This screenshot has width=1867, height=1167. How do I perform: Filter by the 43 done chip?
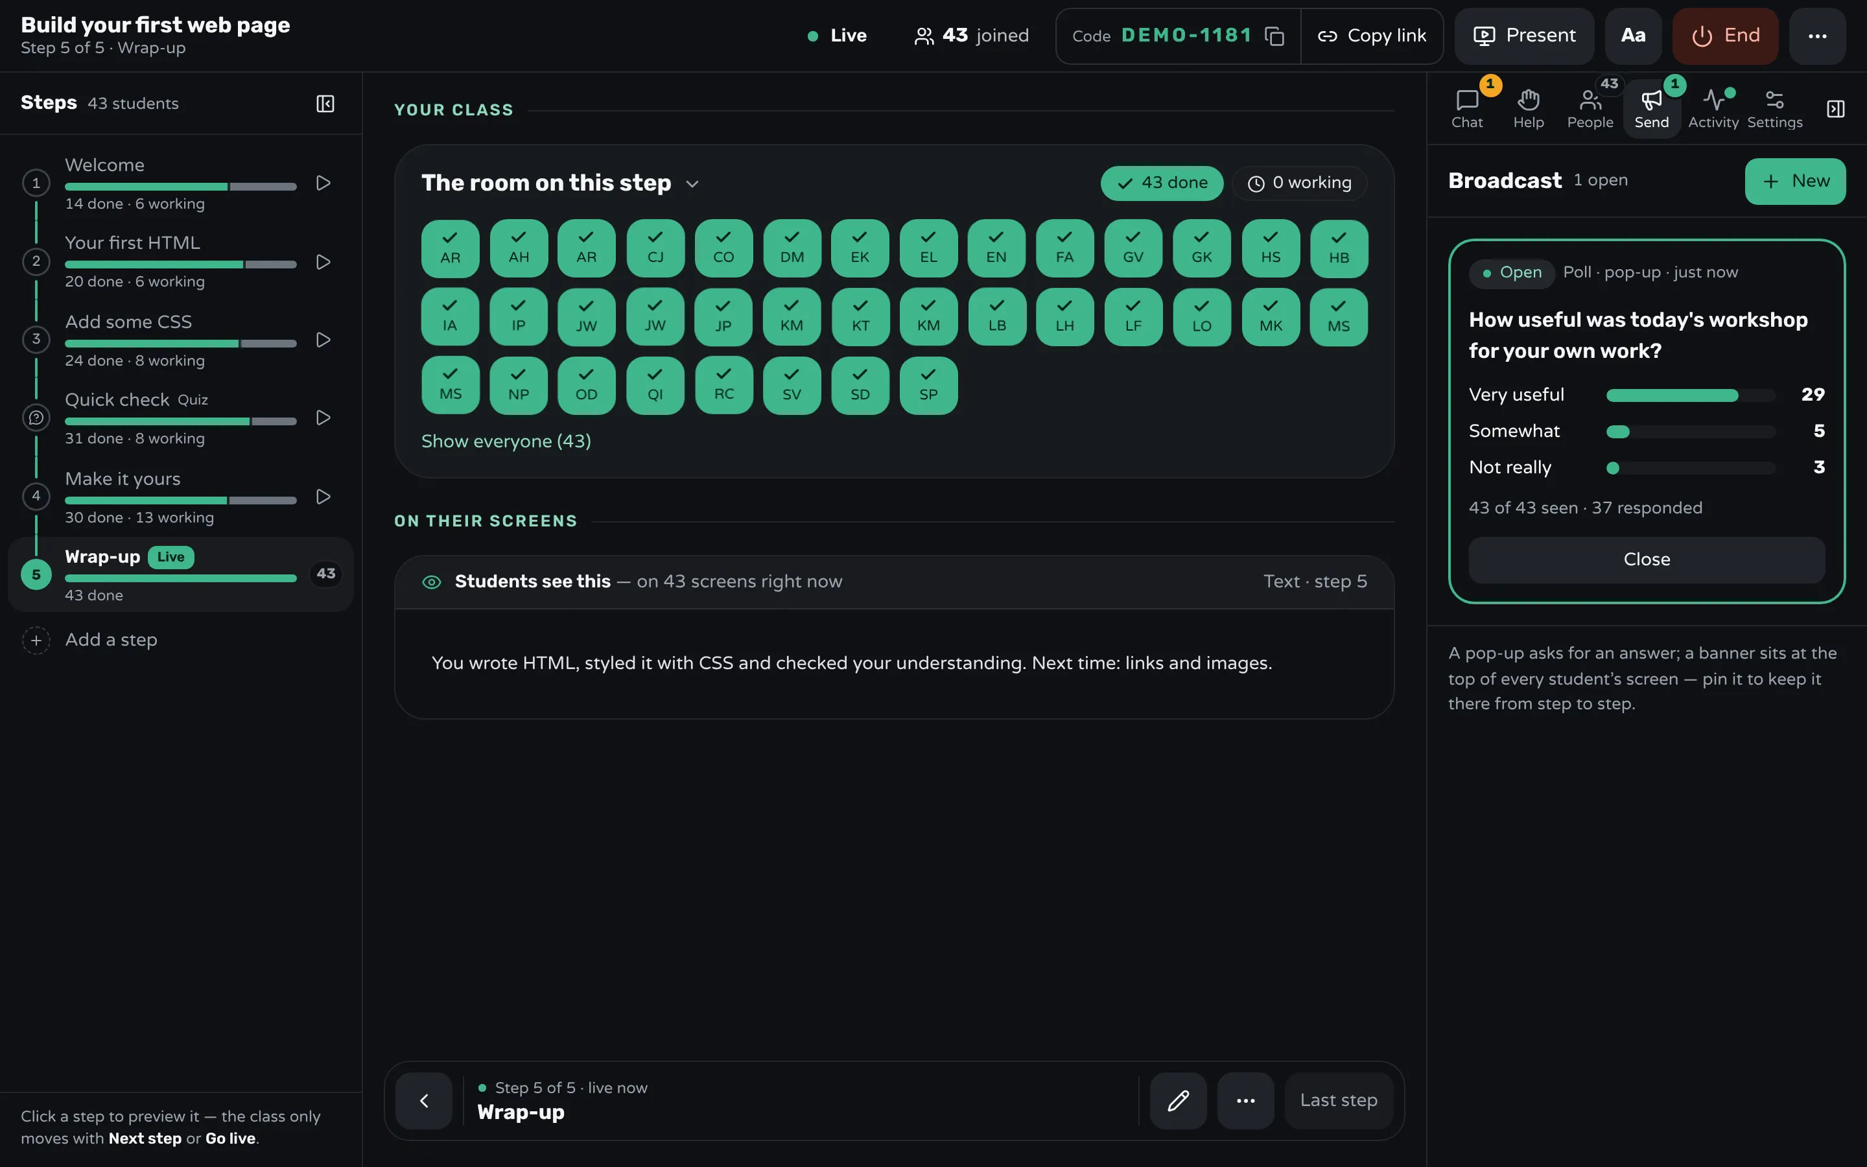[x=1162, y=183]
